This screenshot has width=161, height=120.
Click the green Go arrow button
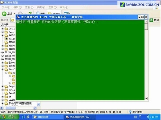coord(151,20)
